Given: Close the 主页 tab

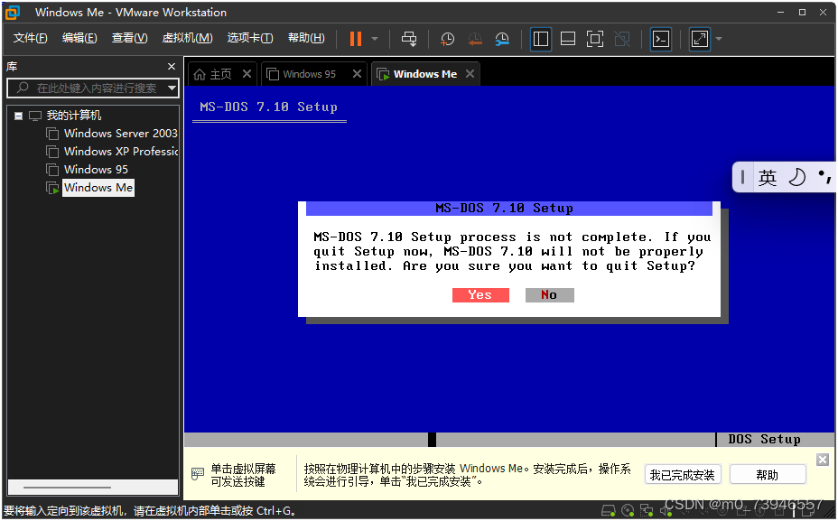Looking at the screenshot, I should [x=247, y=74].
